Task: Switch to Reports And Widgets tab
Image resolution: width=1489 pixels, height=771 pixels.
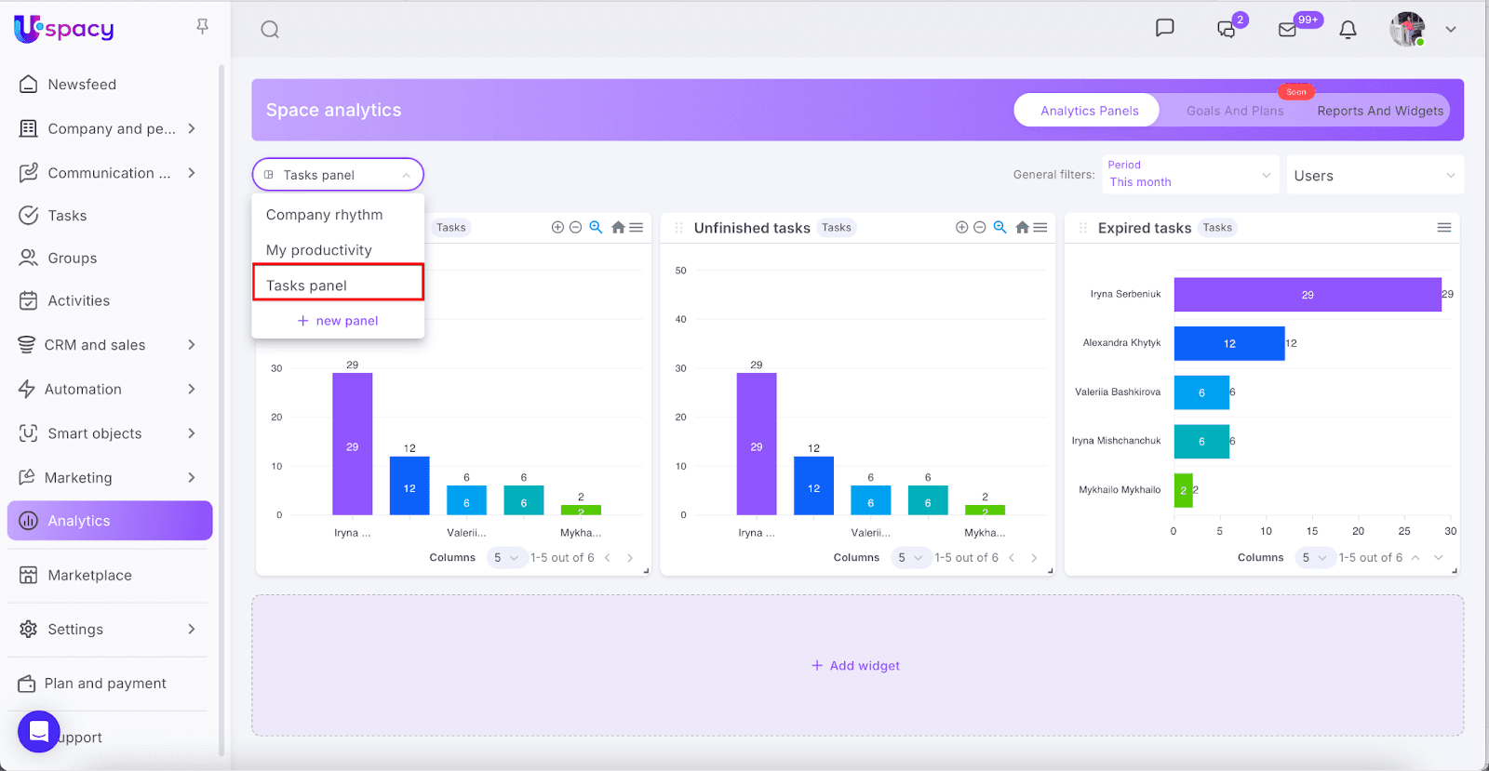Action: tap(1379, 111)
